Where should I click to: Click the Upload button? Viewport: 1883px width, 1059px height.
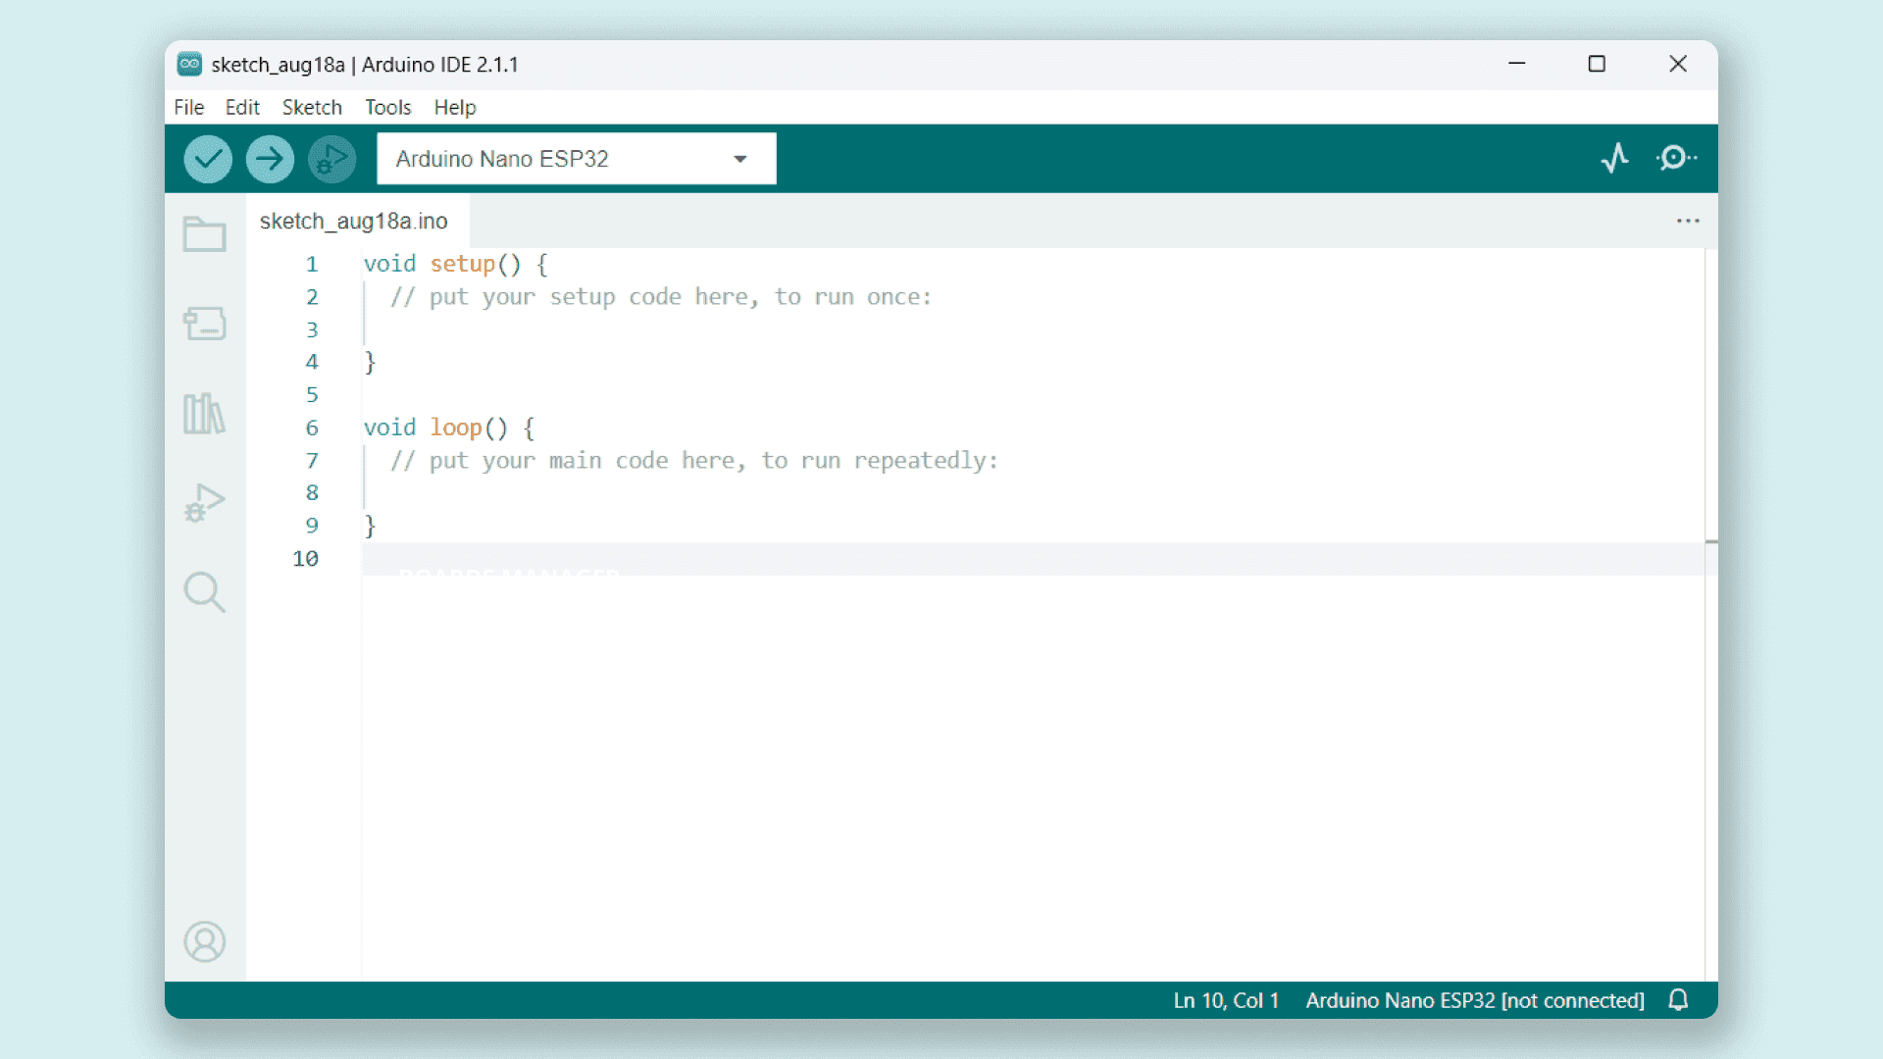270,158
